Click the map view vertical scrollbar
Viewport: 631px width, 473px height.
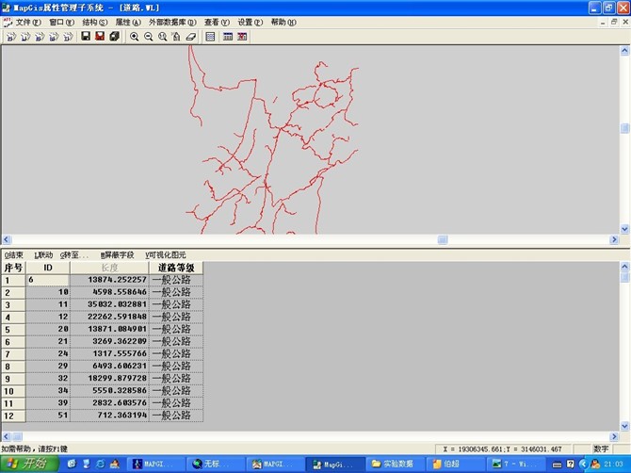[624, 129]
